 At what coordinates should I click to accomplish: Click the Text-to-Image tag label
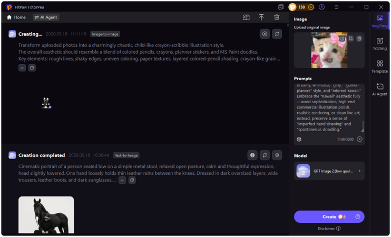coord(126,155)
